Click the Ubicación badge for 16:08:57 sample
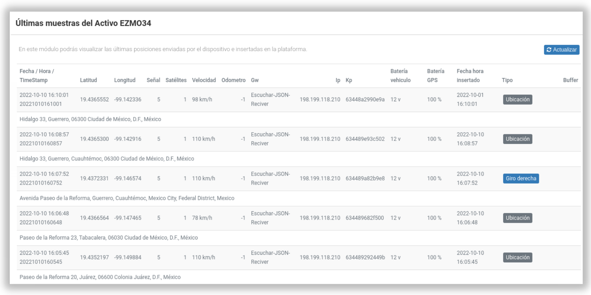Image resolution: width=591 pixels, height=295 pixels. coord(517,139)
